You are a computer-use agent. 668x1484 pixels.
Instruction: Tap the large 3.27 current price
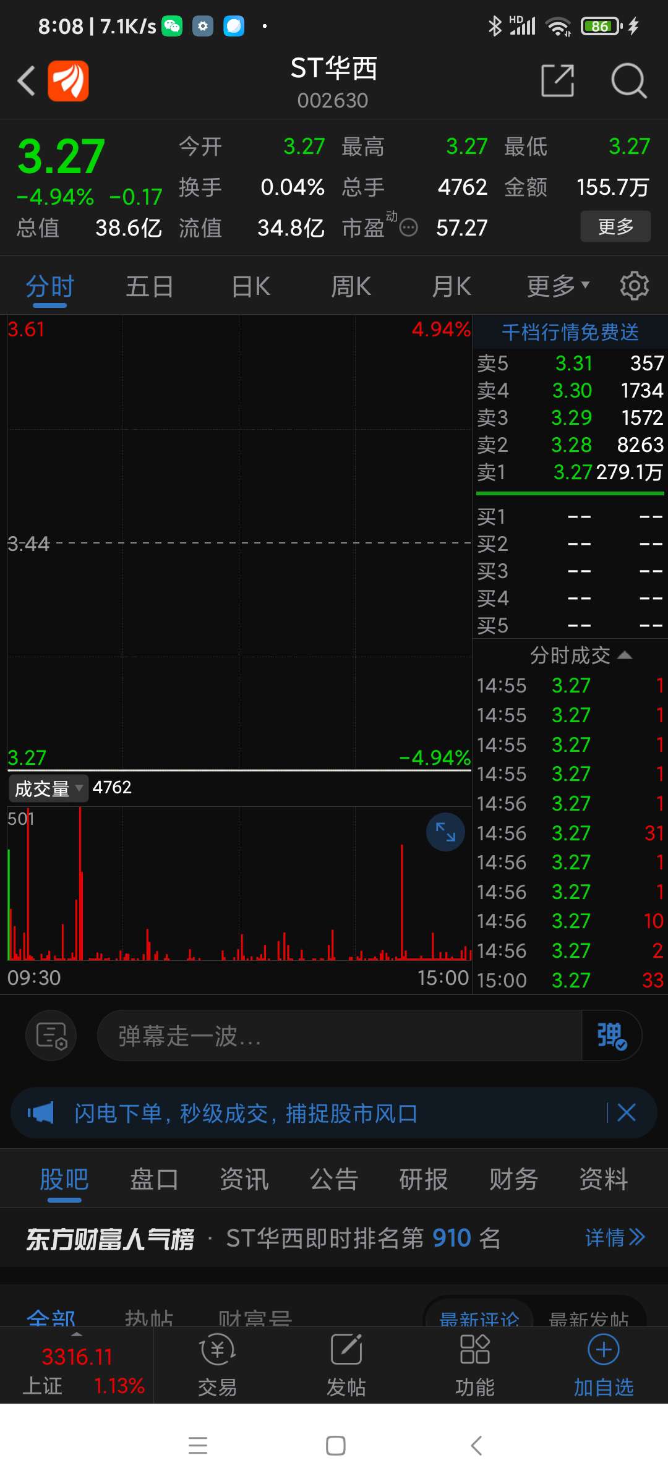point(61,156)
